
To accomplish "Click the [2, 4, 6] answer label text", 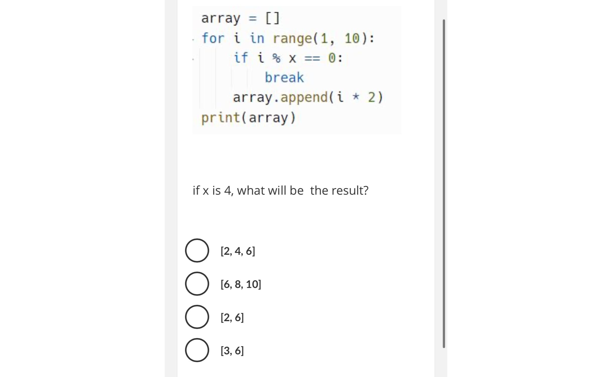I will click(x=237, y=251).
